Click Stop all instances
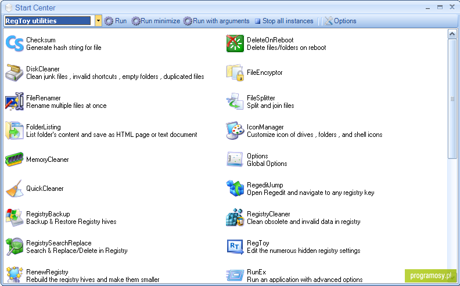The width and height of the screenshot is (460, 286). [284, 21]
